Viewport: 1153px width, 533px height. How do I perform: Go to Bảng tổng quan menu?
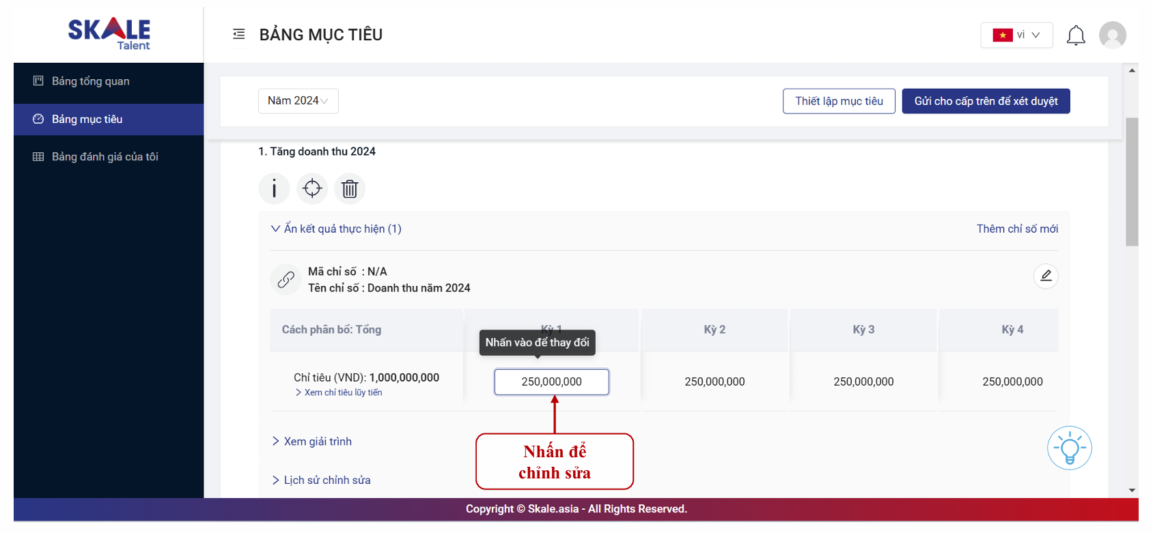90,81
